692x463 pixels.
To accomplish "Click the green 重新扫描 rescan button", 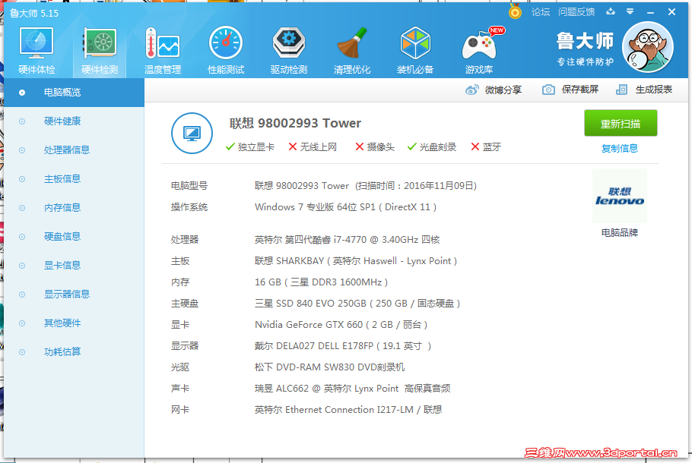I will 621,124.
